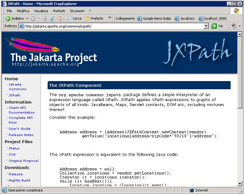Click the Indietro back arrow icon

[x=8, y=19]
